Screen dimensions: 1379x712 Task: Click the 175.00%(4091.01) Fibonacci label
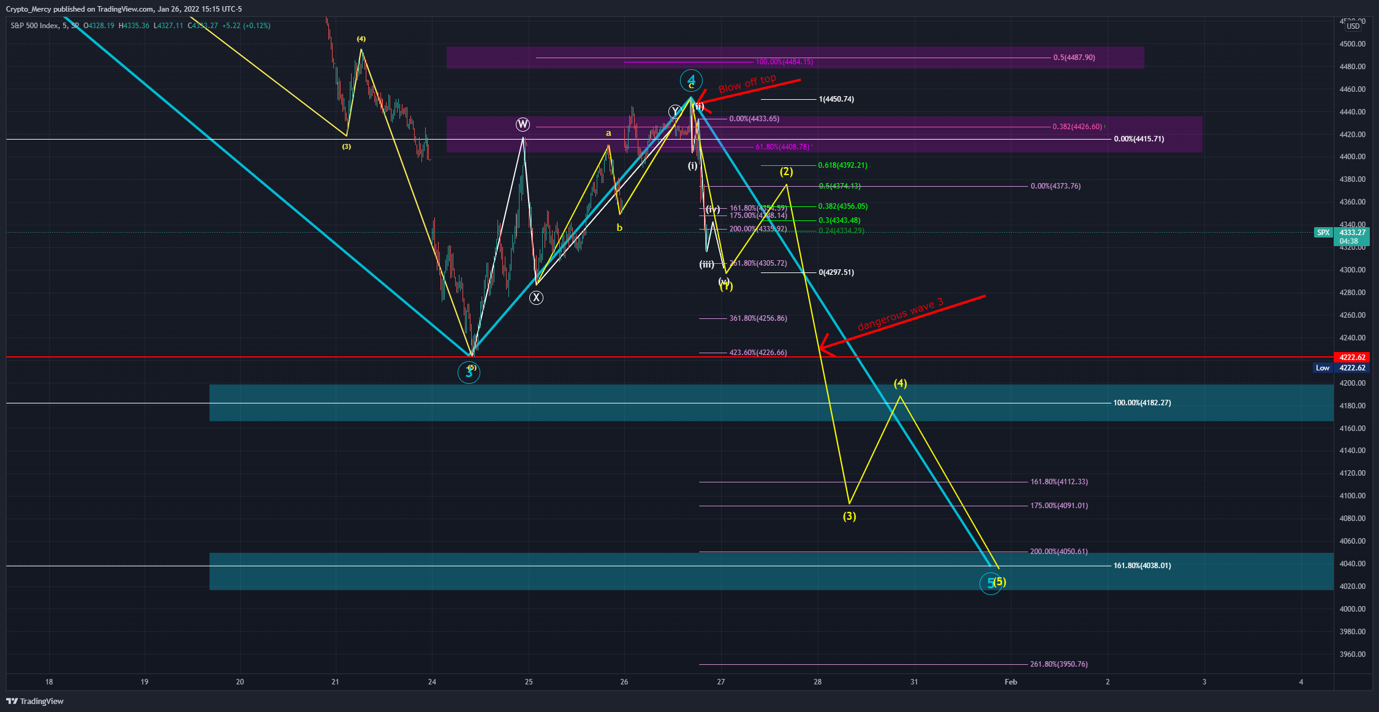pos(1059,506)
